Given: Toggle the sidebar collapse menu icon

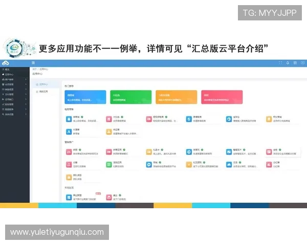Looking at the screenshot, I should coord(33,63).
